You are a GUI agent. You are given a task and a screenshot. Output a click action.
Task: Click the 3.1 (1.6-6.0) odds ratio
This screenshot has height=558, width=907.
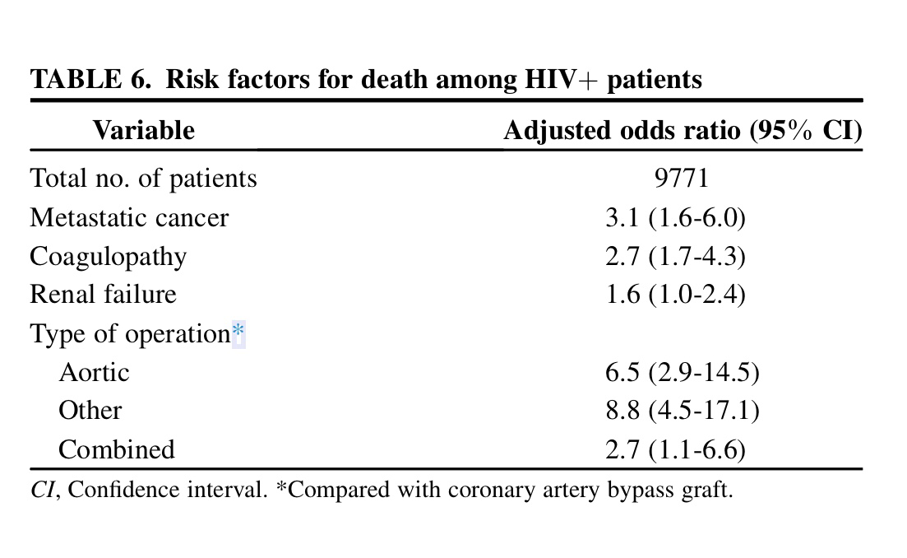(675, 217)
